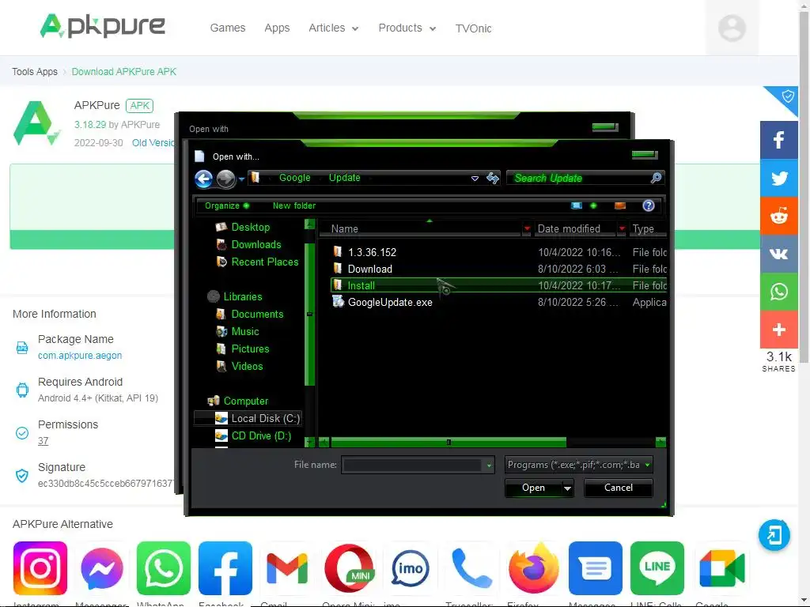810x607 pixels.
Task: Click the search magnifier icon in the dialog
Action: (656, 178)
